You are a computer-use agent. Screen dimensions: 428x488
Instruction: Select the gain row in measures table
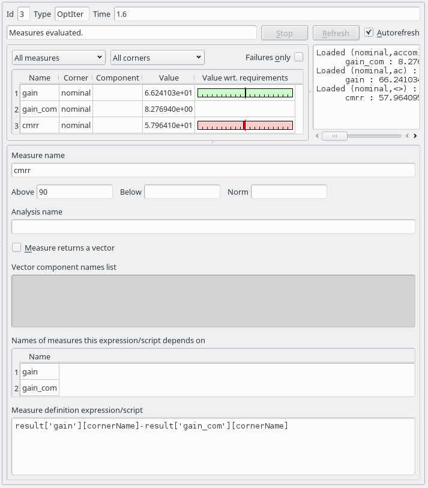click(x=40, y=93)
